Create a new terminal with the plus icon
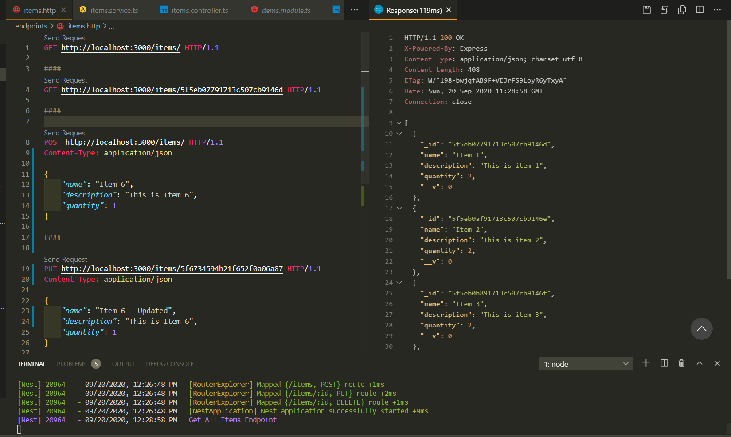Viewport: 731px width, 437px height. pyautogui.click(x=646, y=363)
